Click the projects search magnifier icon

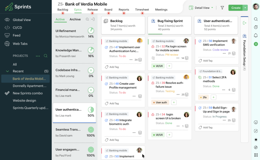pyautogui.click(x=46, y=56)
